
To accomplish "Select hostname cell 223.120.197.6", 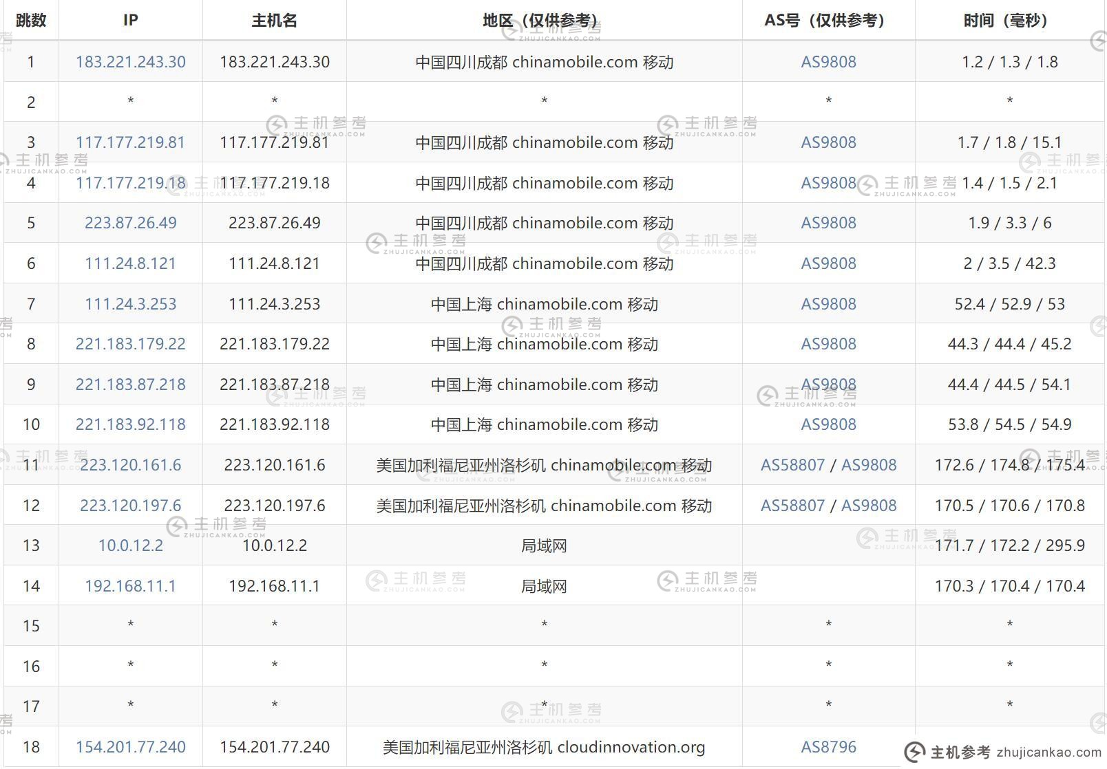I will pyautogui.click(x=274, y=506).
